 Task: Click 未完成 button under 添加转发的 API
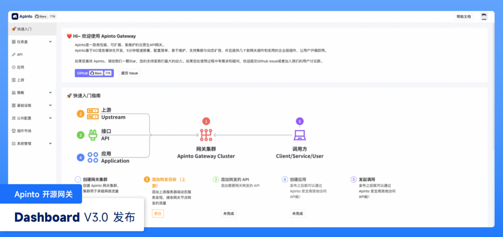[x=228, y=214]
